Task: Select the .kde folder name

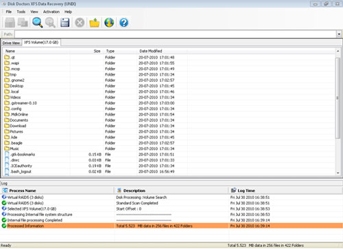Action: pos(14,138)
